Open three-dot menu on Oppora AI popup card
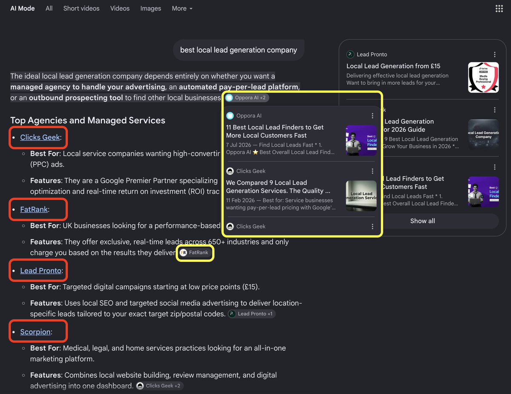This screenshot has width=511, height=394. pyautogui.click(x=373, y=116)
